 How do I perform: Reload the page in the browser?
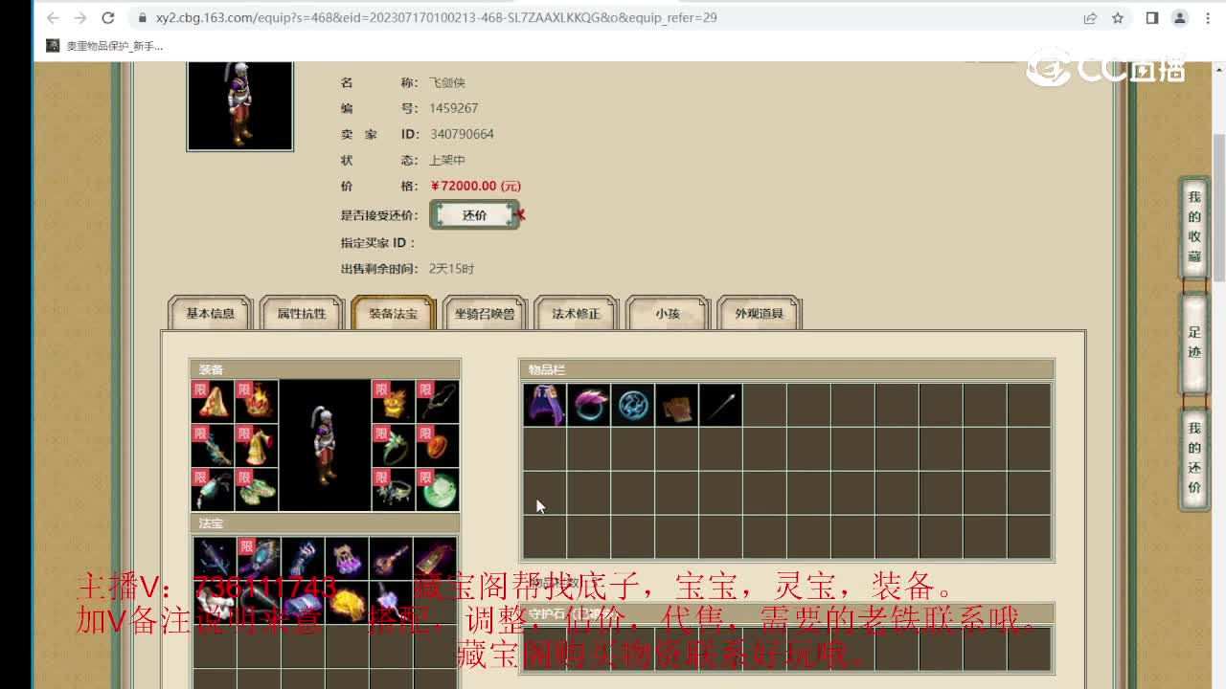pyautogui.click(x=108, y=18)
